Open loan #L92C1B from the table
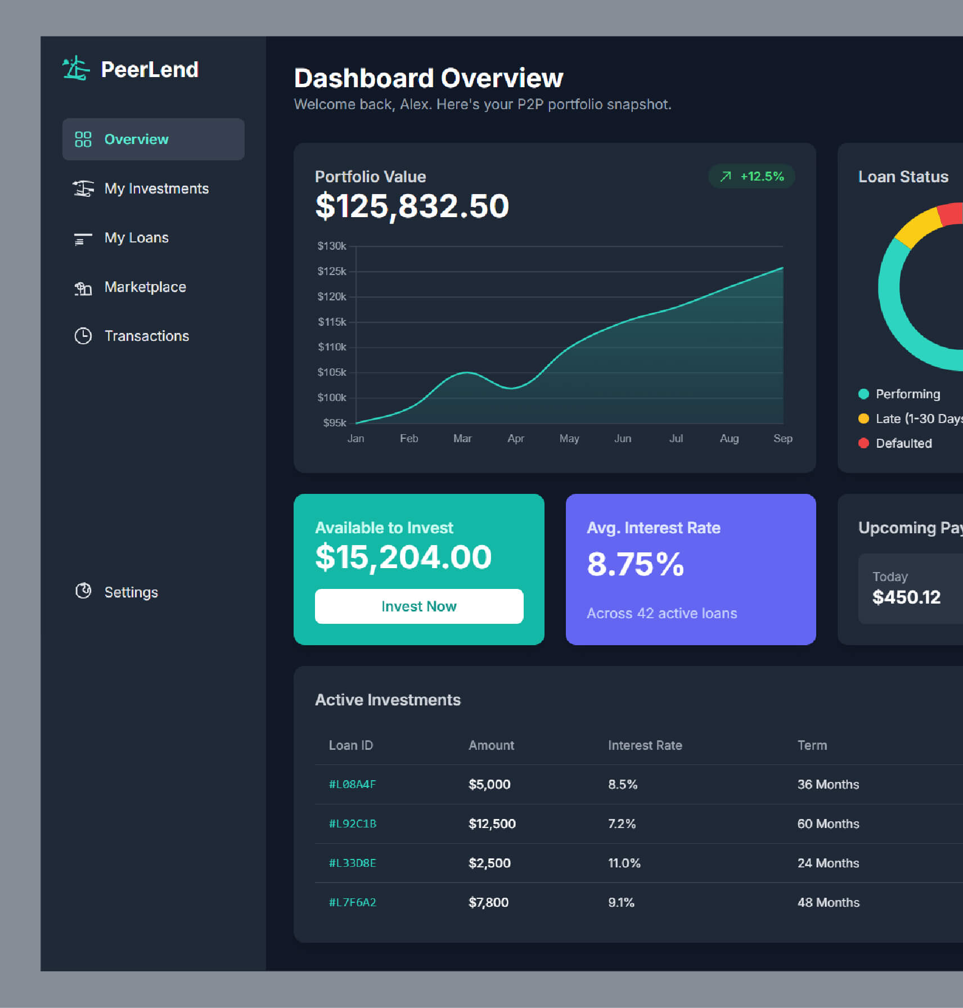 pyautogui.click(x=352, y=823)
